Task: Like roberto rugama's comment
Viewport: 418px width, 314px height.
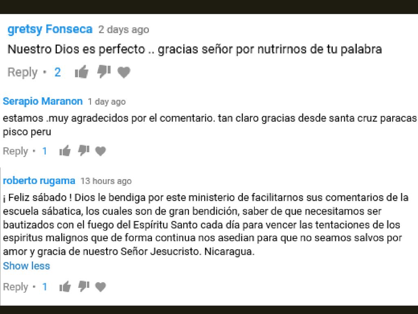Action: pos(65,287)
